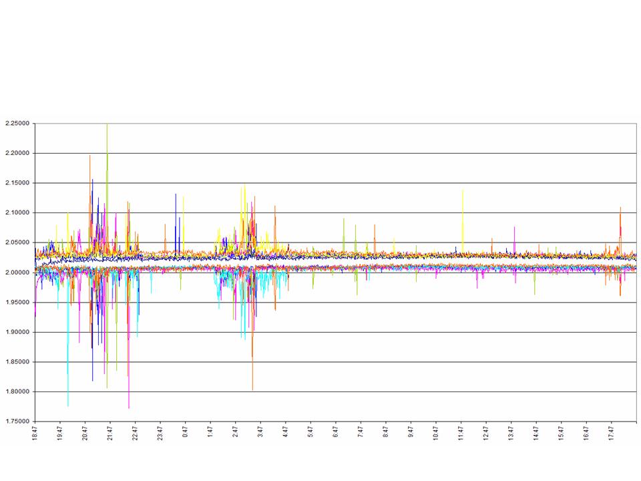The image size is (641, 481).
Task: Click the 2:47 time axis label
Action: [235, 432]
